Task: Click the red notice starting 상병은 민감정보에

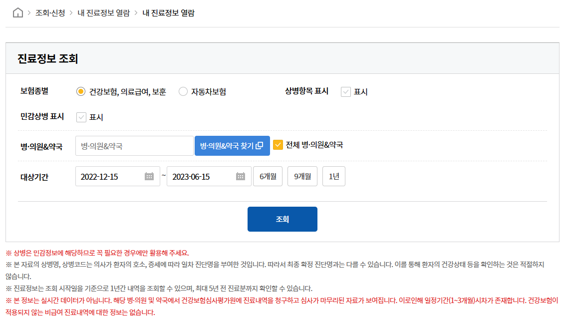Action: click(x=97, y=253)
